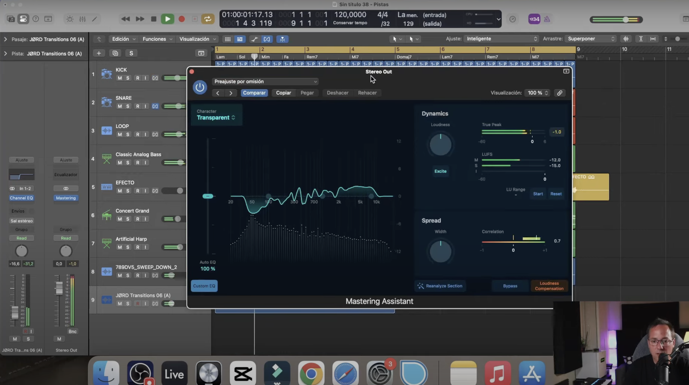Open the Character Transparent selector
Image resolution: width=689 pixels, height=385 pixels.
[x=216, y=118]
